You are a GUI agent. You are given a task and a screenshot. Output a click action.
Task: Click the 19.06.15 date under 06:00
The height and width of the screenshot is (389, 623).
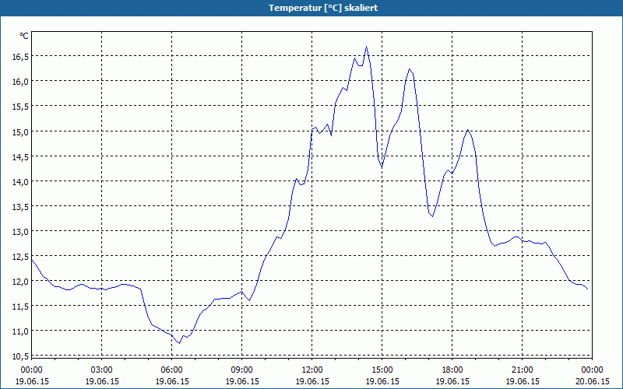tap(171, 381)
